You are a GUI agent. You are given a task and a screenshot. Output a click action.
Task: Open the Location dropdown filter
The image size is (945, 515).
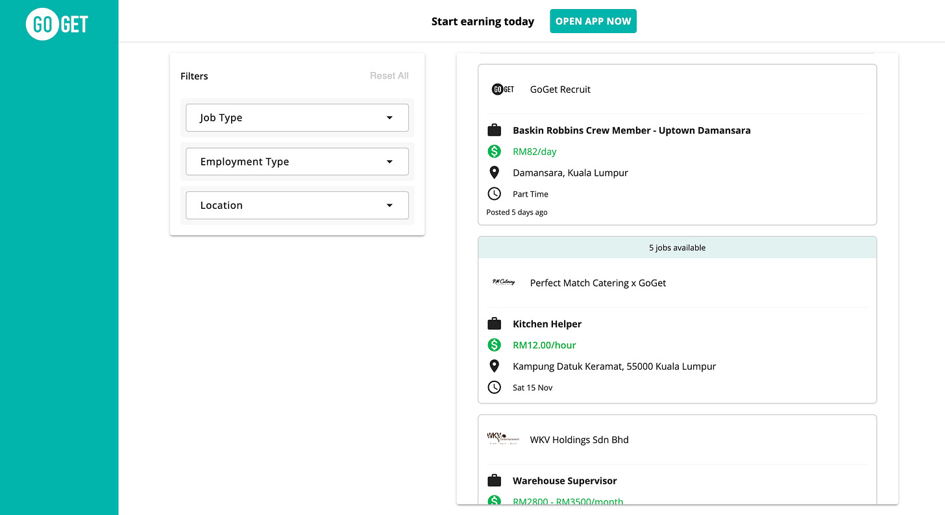pos(297,205)
